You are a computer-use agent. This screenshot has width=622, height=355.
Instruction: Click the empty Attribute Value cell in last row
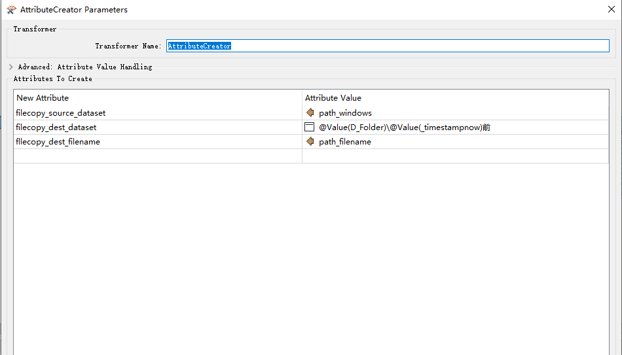click(x=456, y=156)
